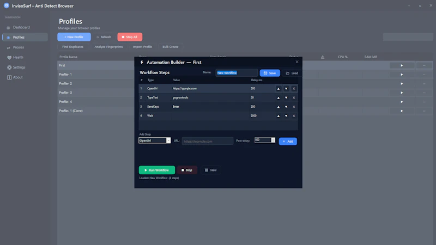
Task: Move the Wait step up
Action: (278, 116)
